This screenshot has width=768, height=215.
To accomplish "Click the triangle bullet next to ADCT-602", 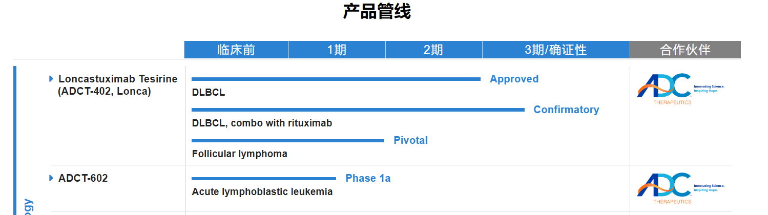I will [51, 178].
